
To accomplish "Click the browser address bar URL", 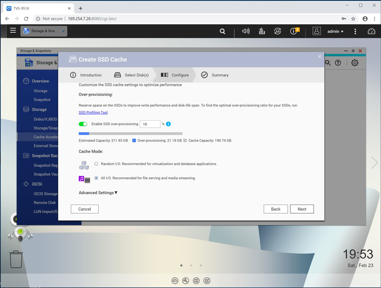I will point(92,19).
